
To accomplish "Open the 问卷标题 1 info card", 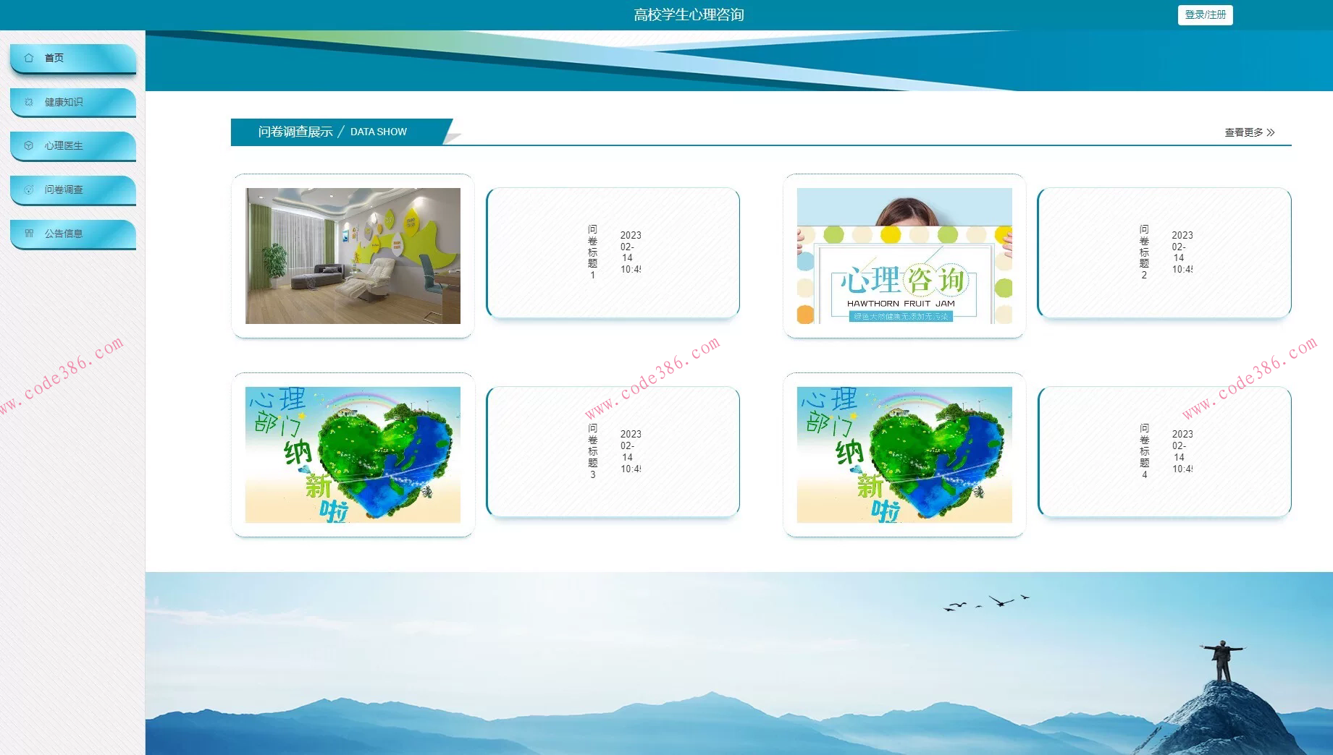I will pyautogui.click(x=613, y=252).
